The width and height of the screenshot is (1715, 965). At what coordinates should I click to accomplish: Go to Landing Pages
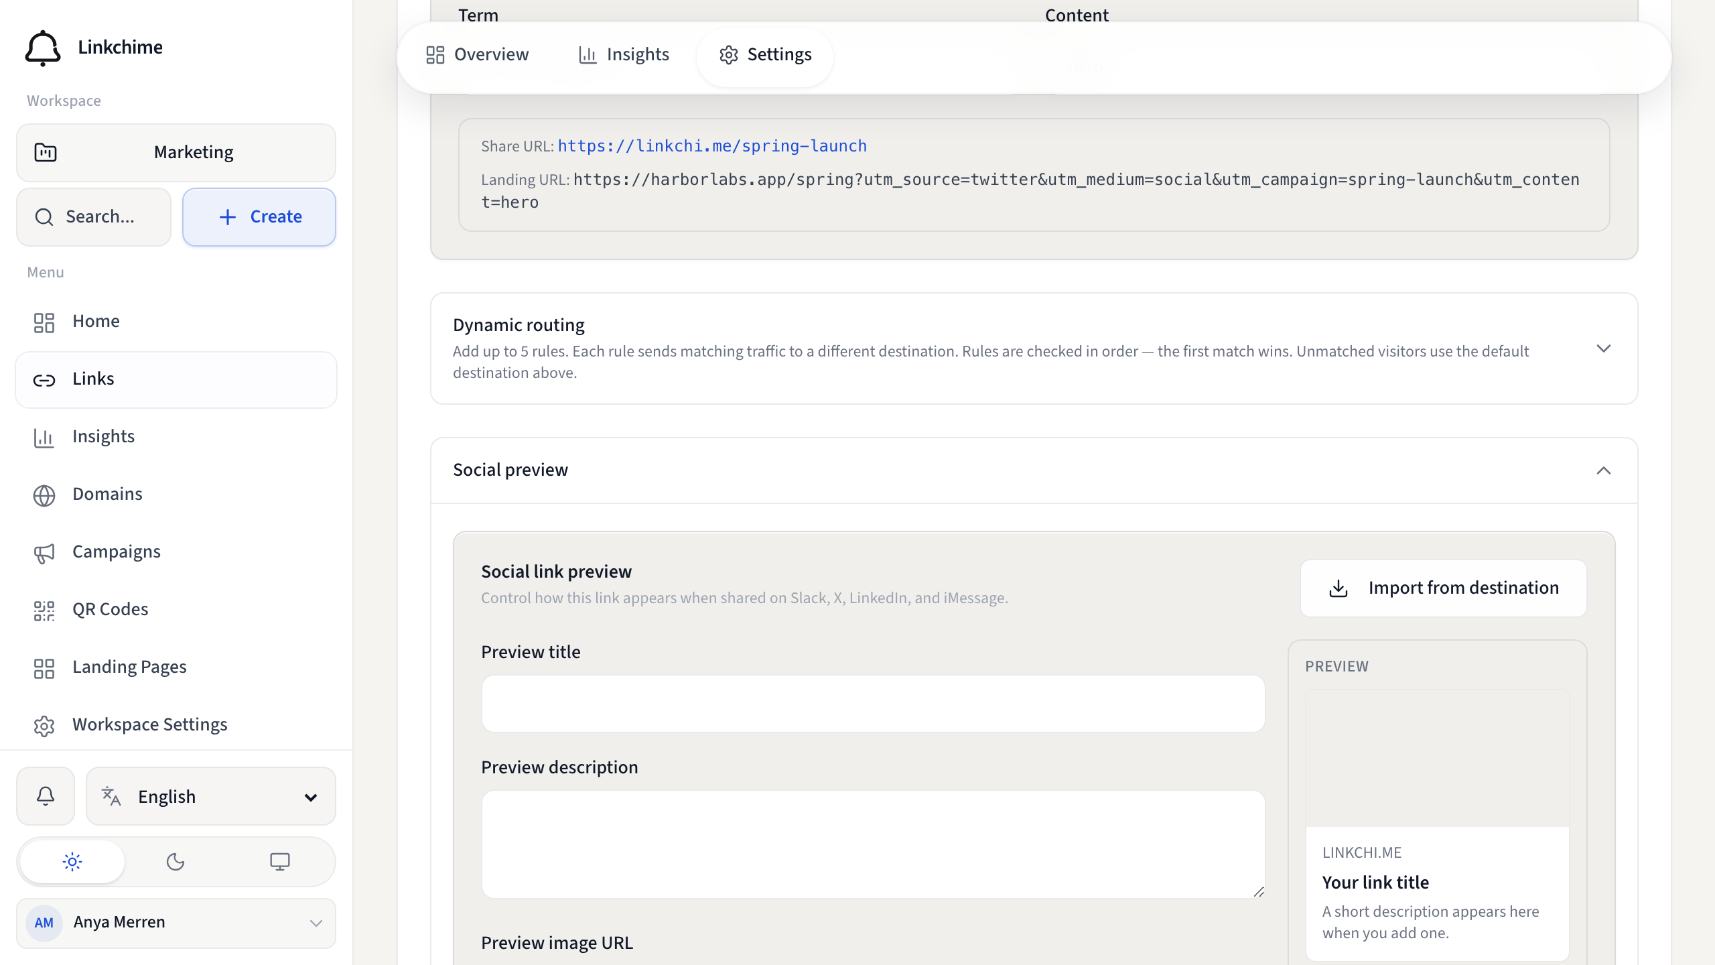pyautogui.click(x=176, y=667)
